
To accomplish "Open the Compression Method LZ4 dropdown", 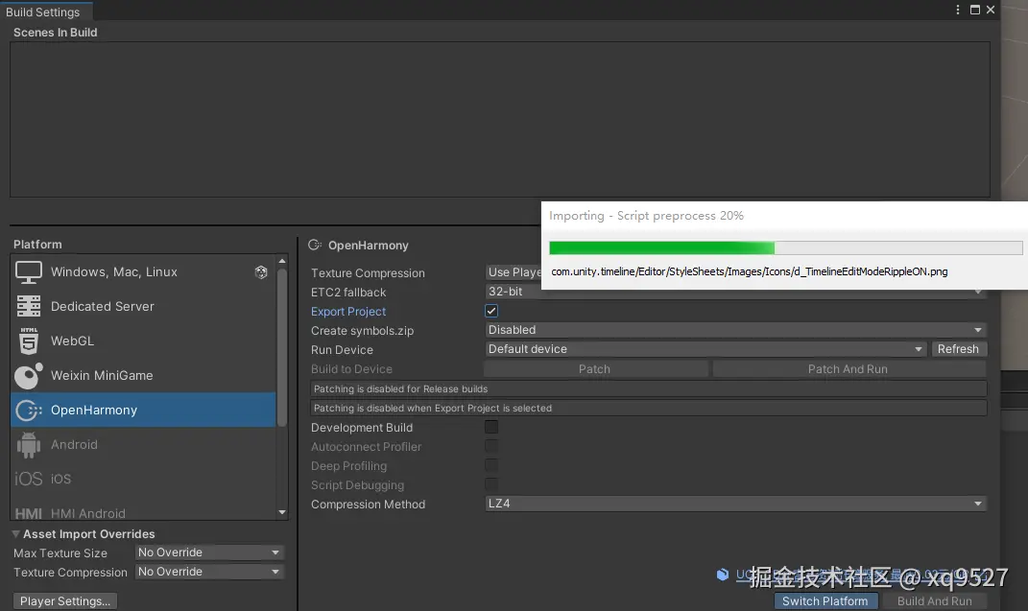I will [x=735, y=504].
